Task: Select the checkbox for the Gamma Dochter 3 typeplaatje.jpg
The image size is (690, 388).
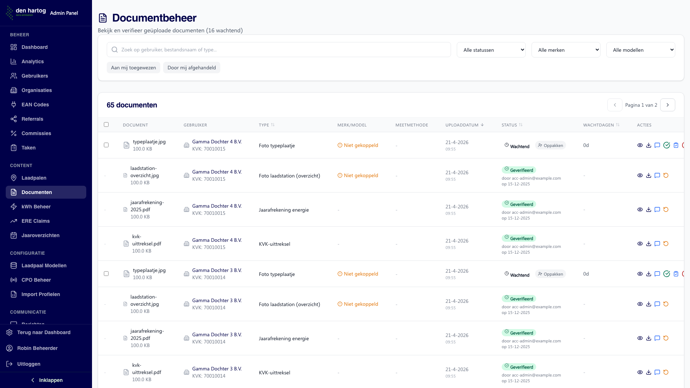Action: click(x=106, y=274)
